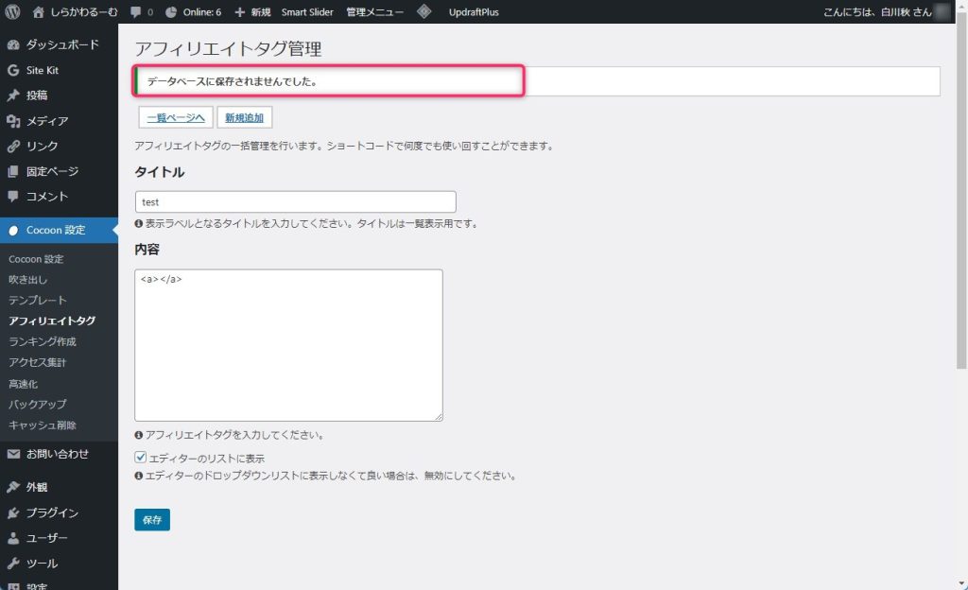This screenshot has width=968, height=590.
Task: Select ランキング作成 in Cocoon submenu
Action: pos(42,341)
